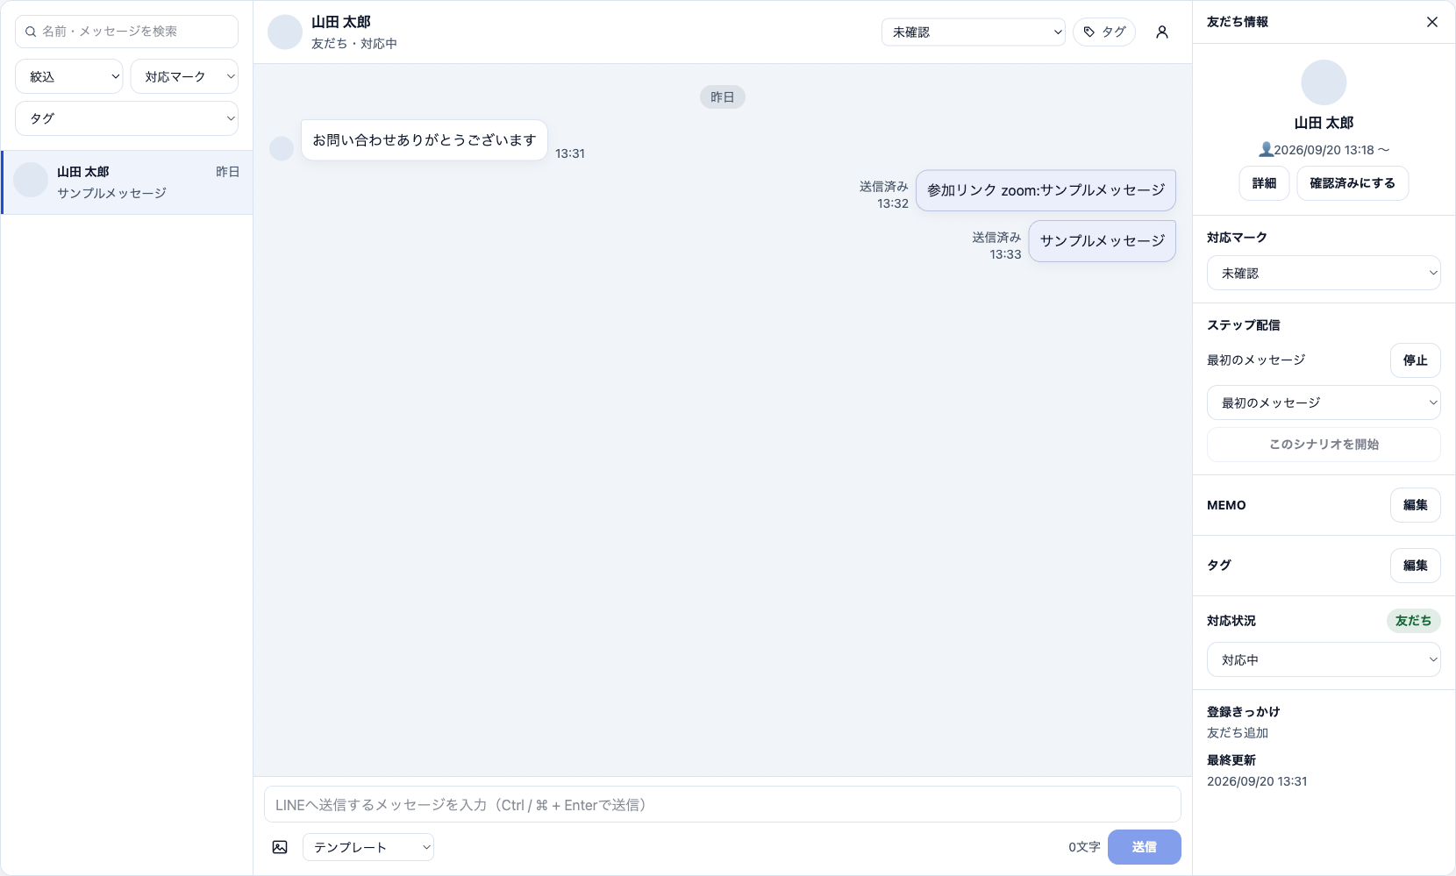Click the 昨日 date separator label
The height and width of the screenshot is (876, 1456).
722,97
